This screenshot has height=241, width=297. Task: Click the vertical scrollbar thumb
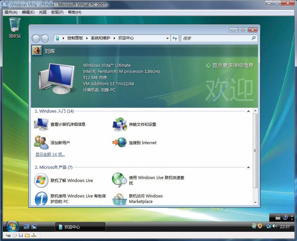(255, 151)
